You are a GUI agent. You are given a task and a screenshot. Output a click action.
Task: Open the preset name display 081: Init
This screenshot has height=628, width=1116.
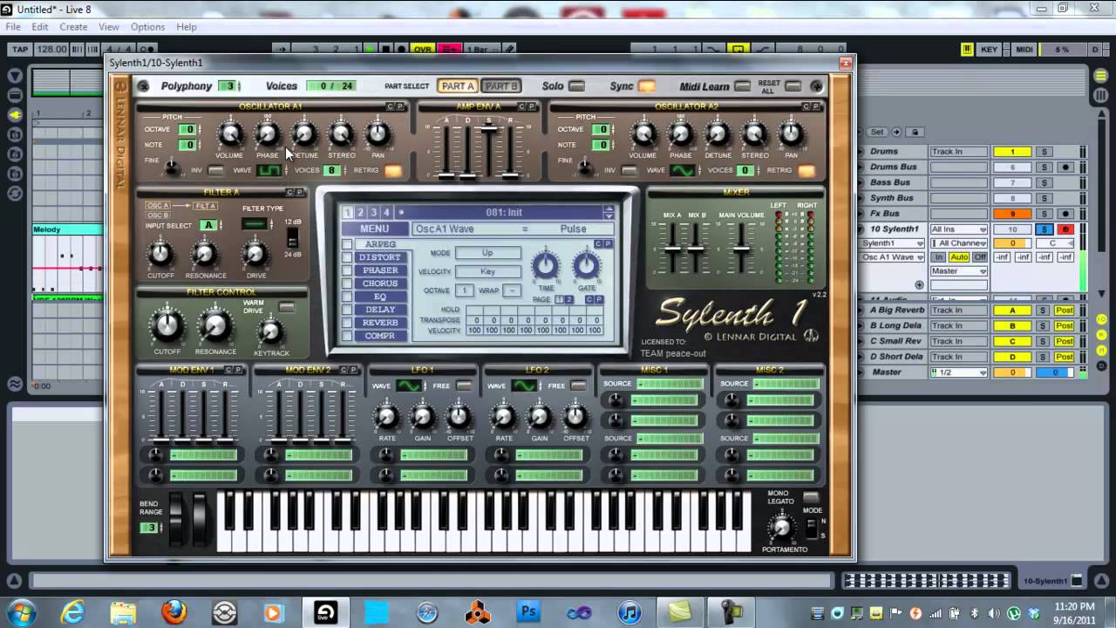503,212
